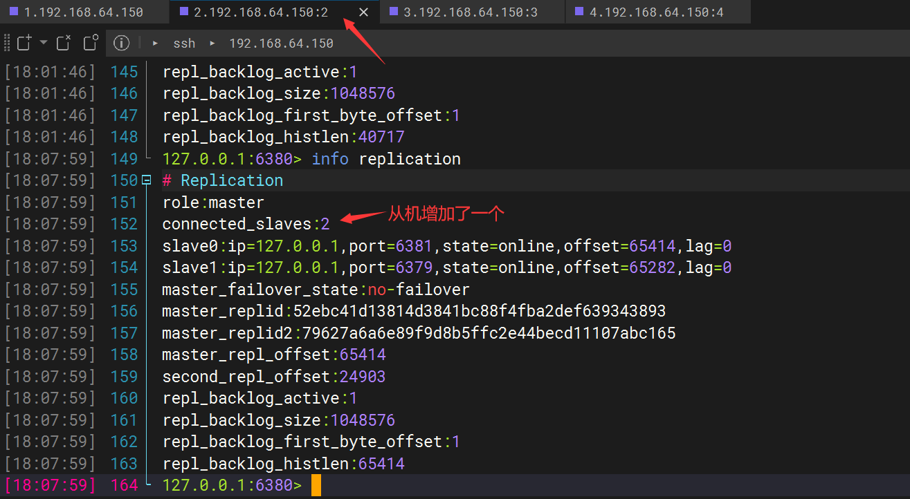Click line number 164 in the gutter
Screen dimensions: 910x499
point(124,486)
